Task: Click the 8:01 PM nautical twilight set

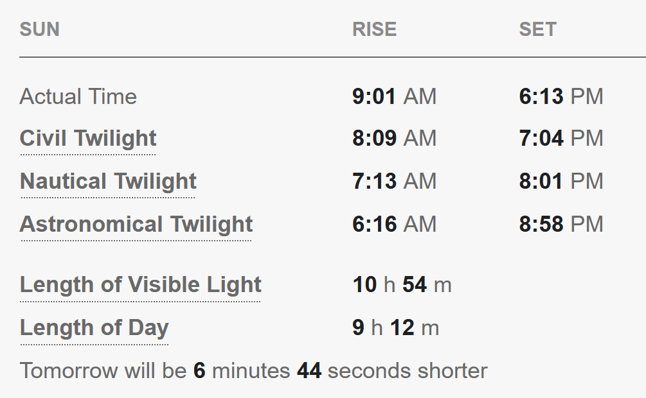Action: [561, 181]
